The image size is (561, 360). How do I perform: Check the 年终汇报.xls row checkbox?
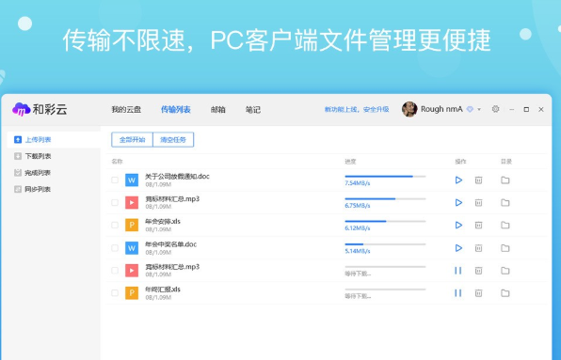point(115,293)
